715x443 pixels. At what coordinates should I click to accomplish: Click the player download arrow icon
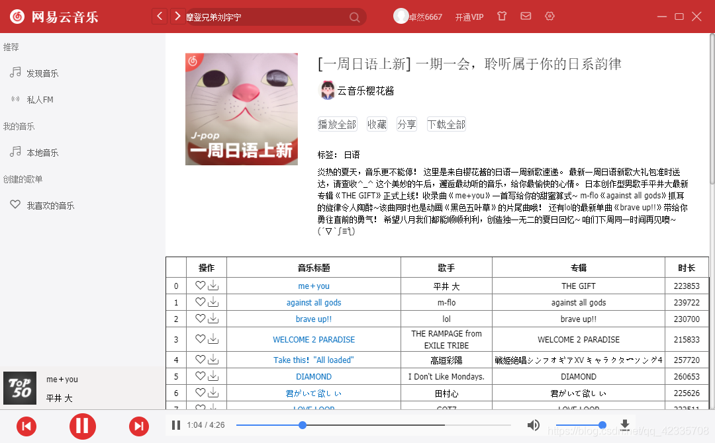[x=625, y=424]
